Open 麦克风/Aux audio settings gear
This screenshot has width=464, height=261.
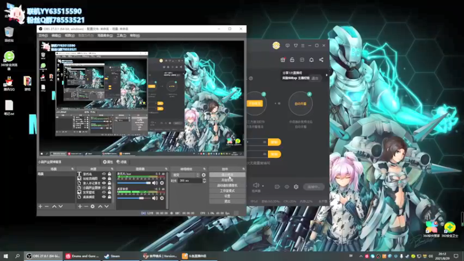click(162, 183)
